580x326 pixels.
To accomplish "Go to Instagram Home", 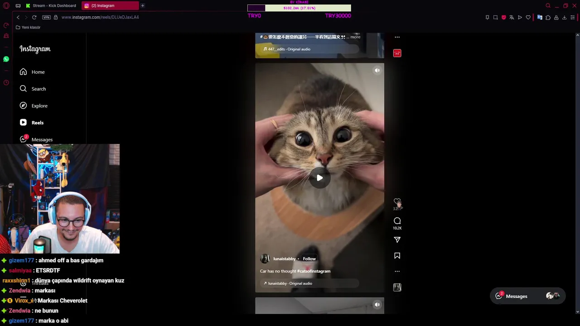I will [32, 72].
